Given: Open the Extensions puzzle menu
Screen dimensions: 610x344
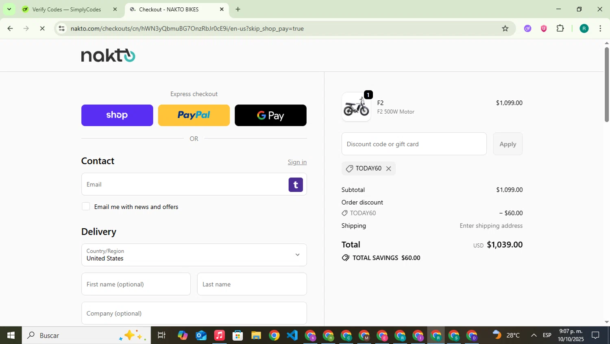Looking at the screenshot, I should coord(560,28).
